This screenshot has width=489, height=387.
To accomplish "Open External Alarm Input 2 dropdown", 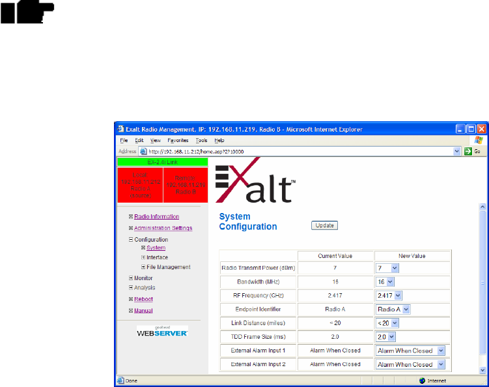I will [410, 364].
